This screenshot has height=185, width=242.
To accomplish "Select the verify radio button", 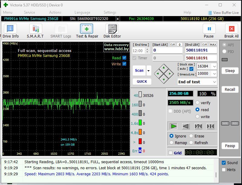I will 197,103.
